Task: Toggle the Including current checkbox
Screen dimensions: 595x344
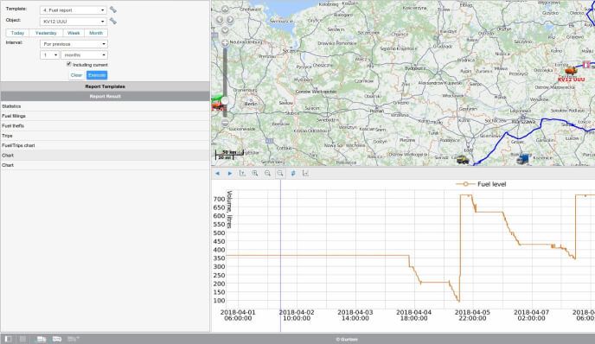Action: click(68, 64)
